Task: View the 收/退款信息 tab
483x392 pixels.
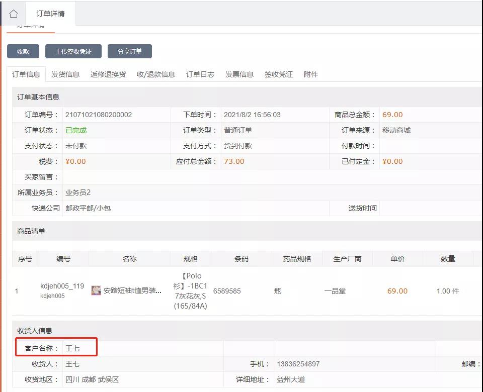Action: (x=156, y=74)
